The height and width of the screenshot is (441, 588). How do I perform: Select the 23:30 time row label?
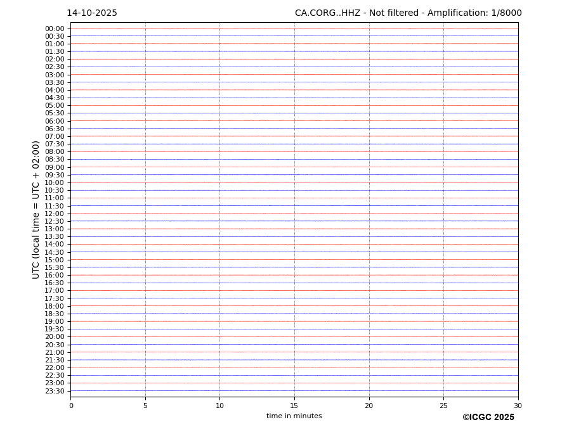point(55,391)
